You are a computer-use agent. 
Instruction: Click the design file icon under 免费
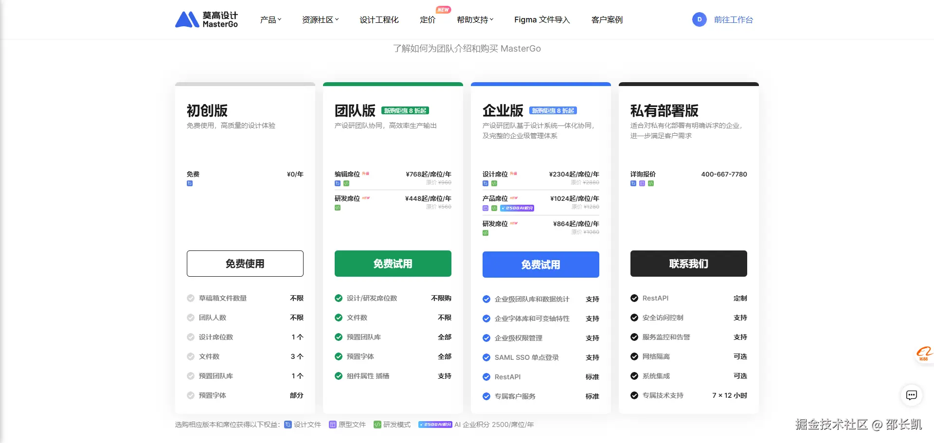tap(190, 183)
